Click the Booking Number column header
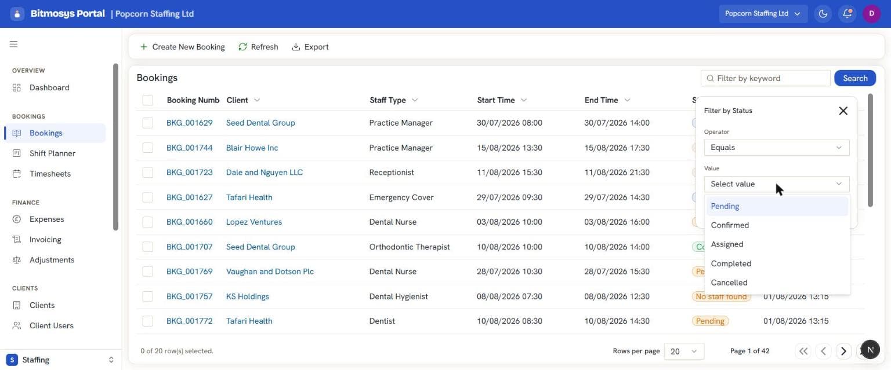 click(193, 100)
